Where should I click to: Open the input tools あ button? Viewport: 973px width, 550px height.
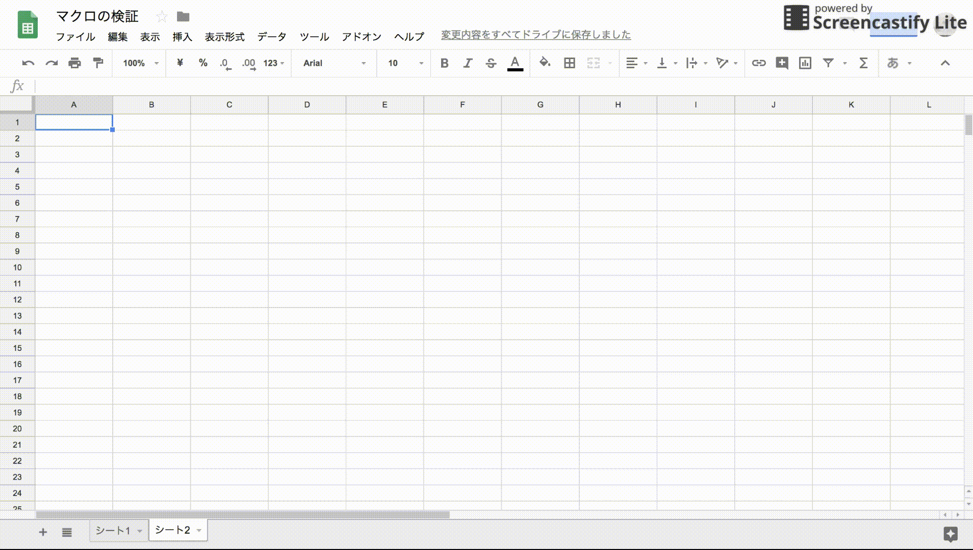point(892,63)
